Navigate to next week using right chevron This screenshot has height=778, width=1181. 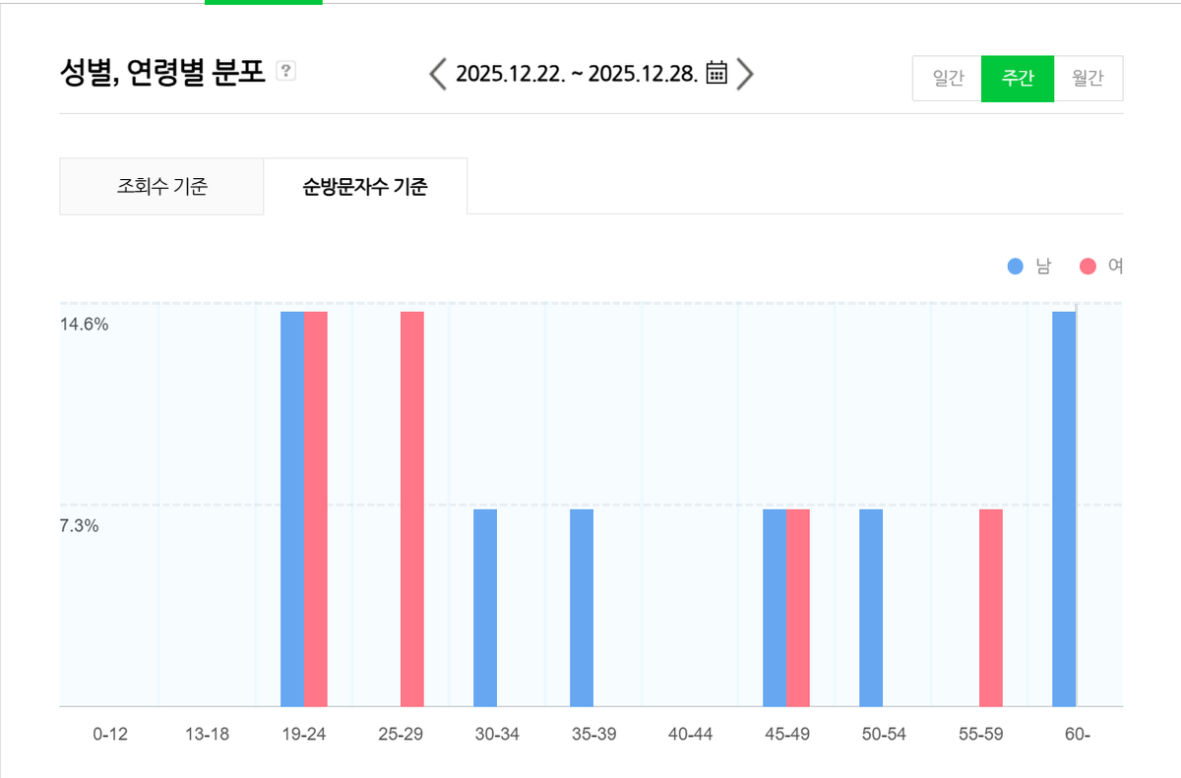[745, 73]
